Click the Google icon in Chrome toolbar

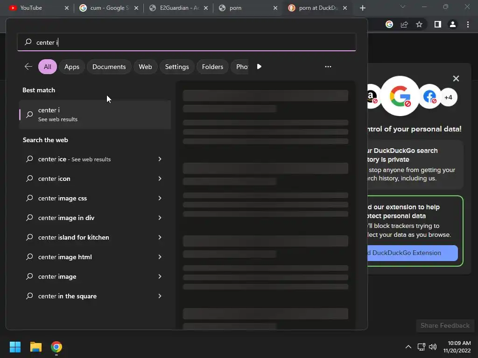pos(389,24)
